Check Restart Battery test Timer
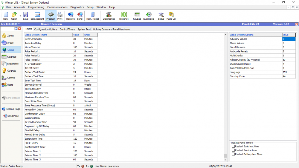The width and height of the screenshot is (299, 168). coord(233,154)
